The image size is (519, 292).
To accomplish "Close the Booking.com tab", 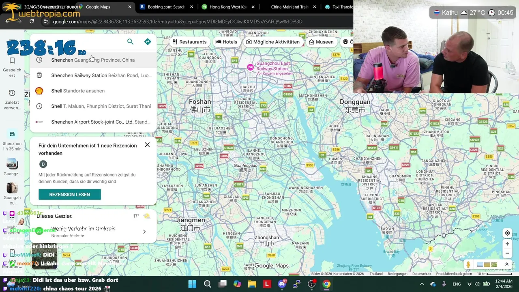I will click(191, 7).
